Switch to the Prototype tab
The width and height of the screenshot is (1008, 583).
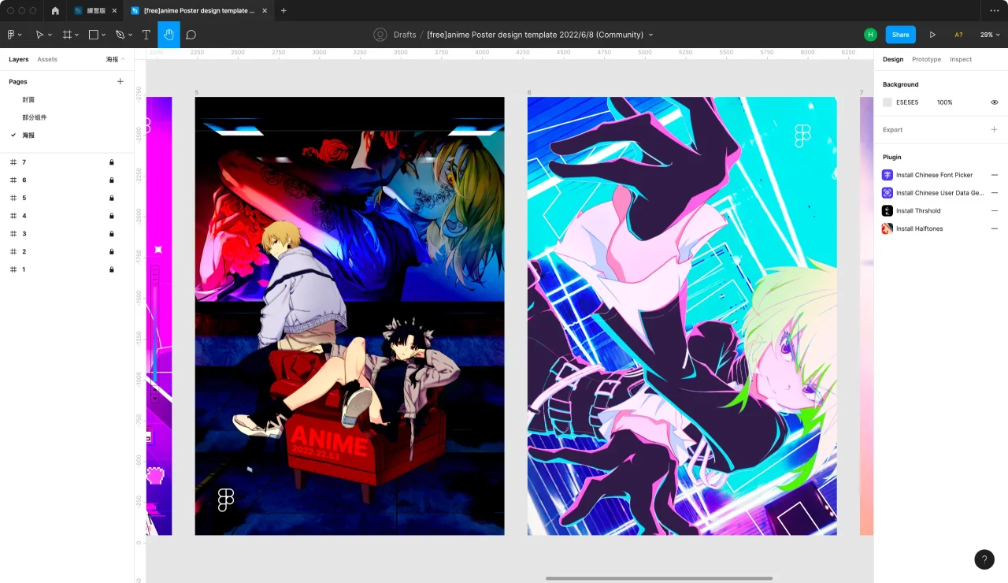pyautogui.click(x=926, y=59)
